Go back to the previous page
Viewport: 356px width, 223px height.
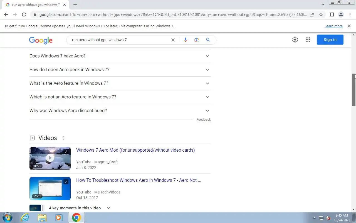coord(6,14)
